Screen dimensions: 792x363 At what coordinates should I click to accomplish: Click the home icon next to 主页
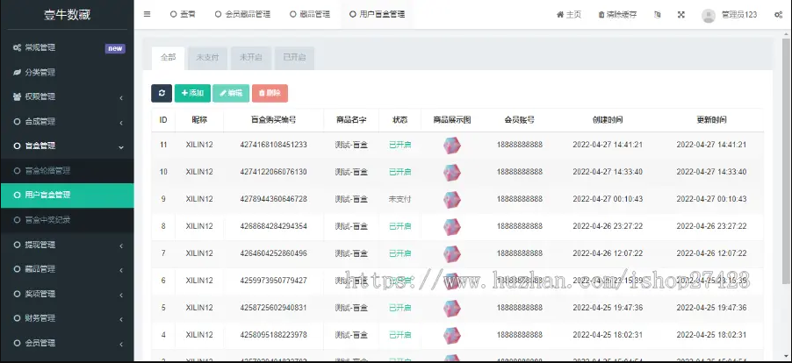559,15
